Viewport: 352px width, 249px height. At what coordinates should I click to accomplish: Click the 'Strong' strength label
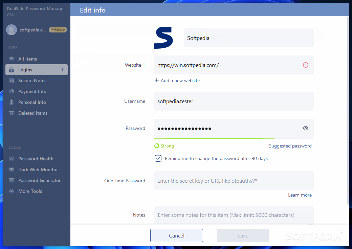coord(167,146)
